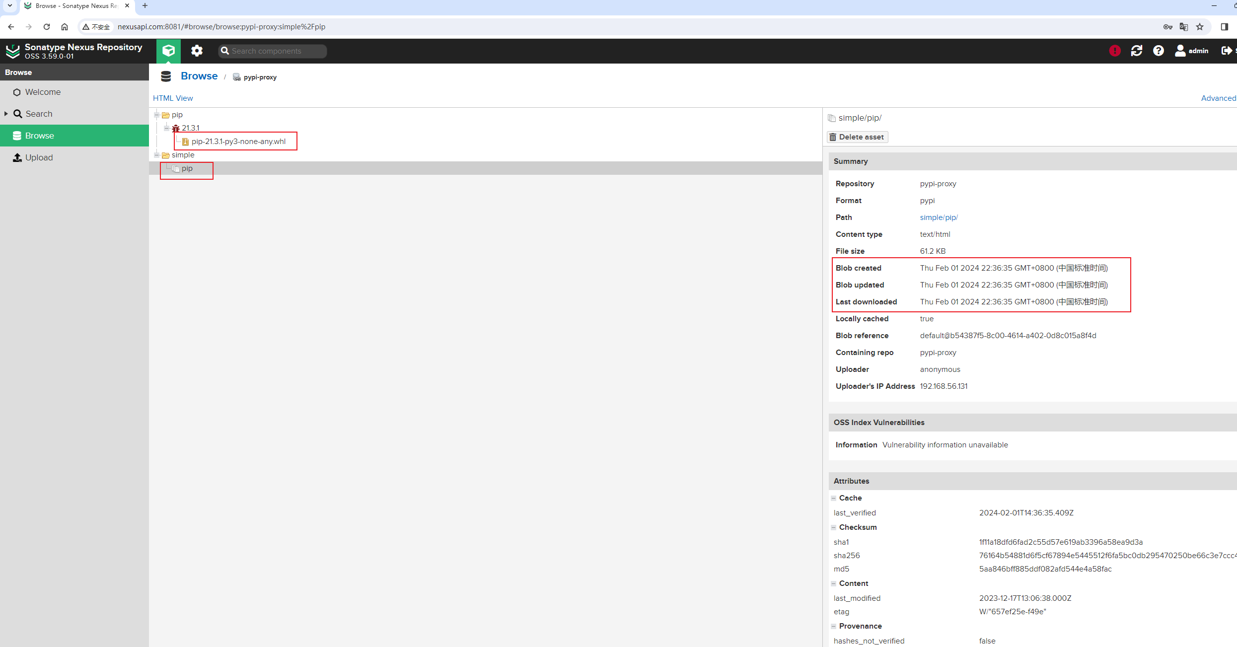Image resolution: width=1237 pixels, height=647 pixels.
Task: Click the saved passwords key icon
Action: [1168, 27]
